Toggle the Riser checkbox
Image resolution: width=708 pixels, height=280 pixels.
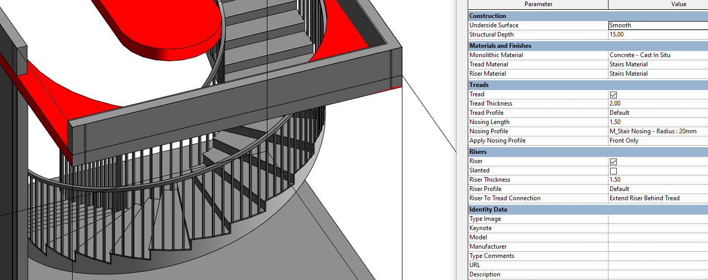613,162
